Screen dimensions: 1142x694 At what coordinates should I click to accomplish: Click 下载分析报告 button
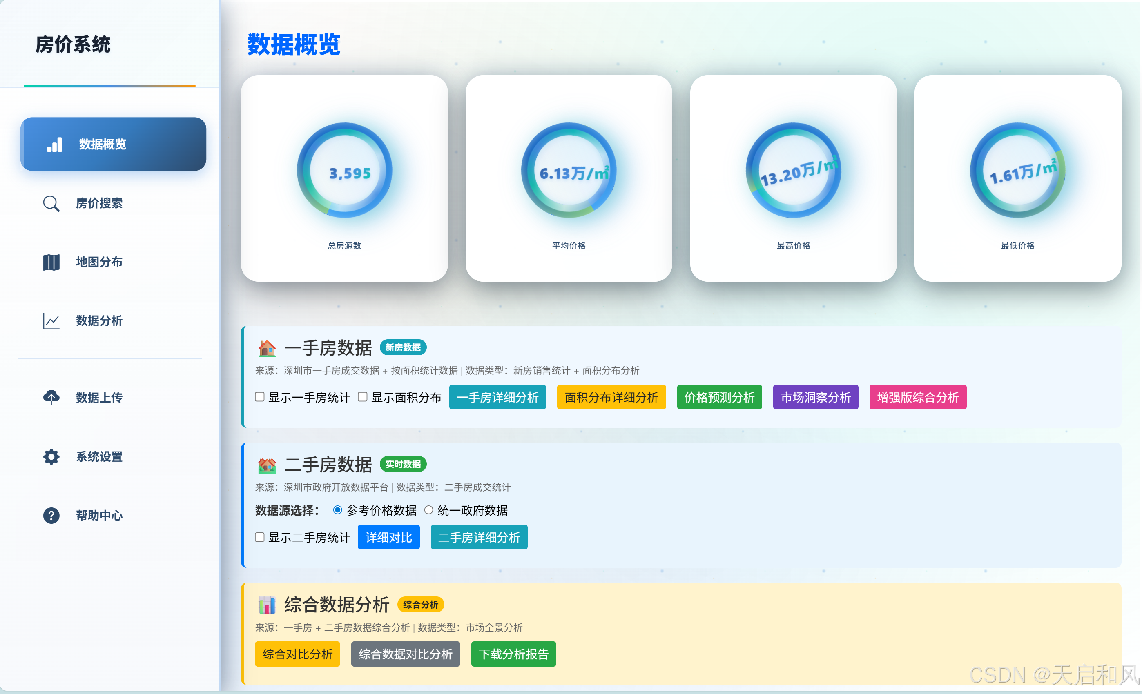tap(513, 654)
